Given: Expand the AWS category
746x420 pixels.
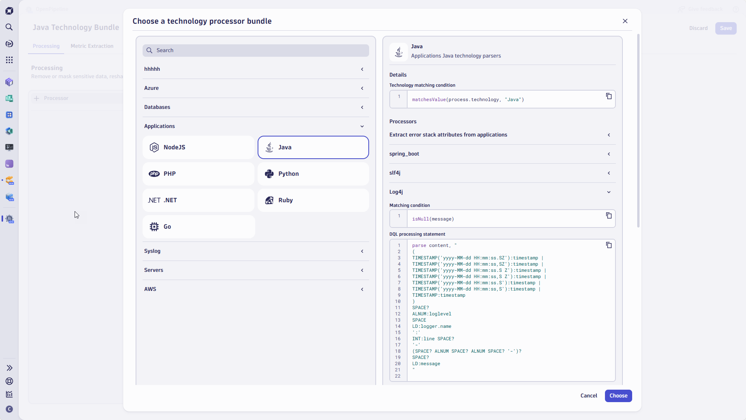Looking at the screenshot, I should [x=362, y=289].
